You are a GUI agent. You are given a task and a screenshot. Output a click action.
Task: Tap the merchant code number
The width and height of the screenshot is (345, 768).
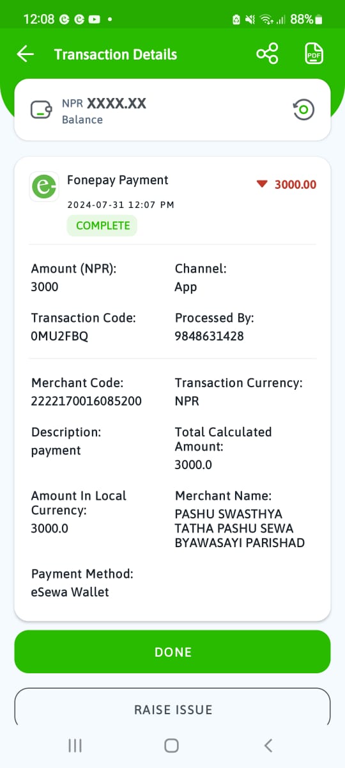point(86,401)
